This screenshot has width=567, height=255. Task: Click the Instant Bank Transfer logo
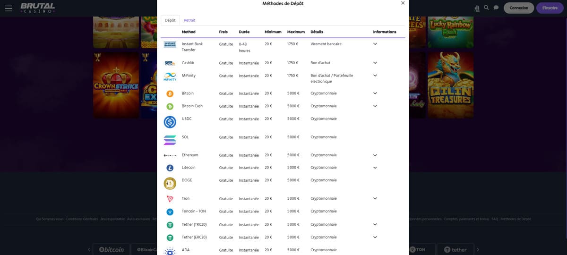pyautogui.click(x=170, y=44)
